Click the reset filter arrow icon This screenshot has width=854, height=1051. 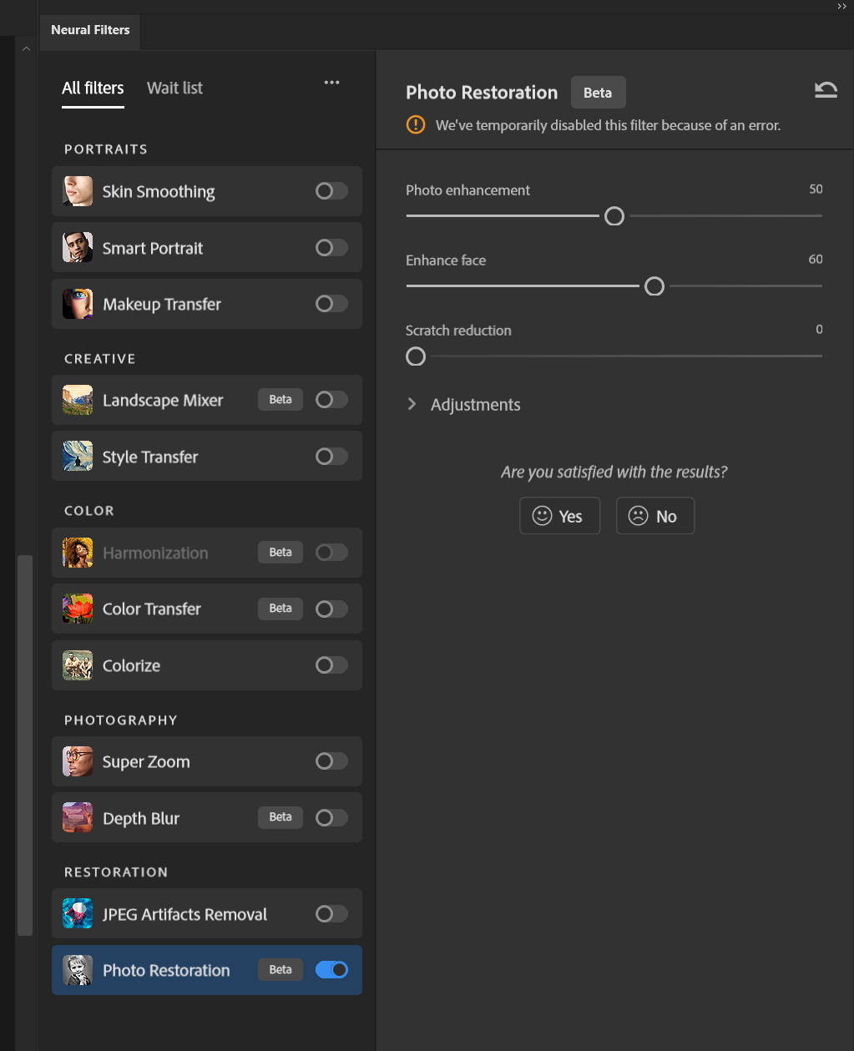pyautogui.click(x=826, y=90)
